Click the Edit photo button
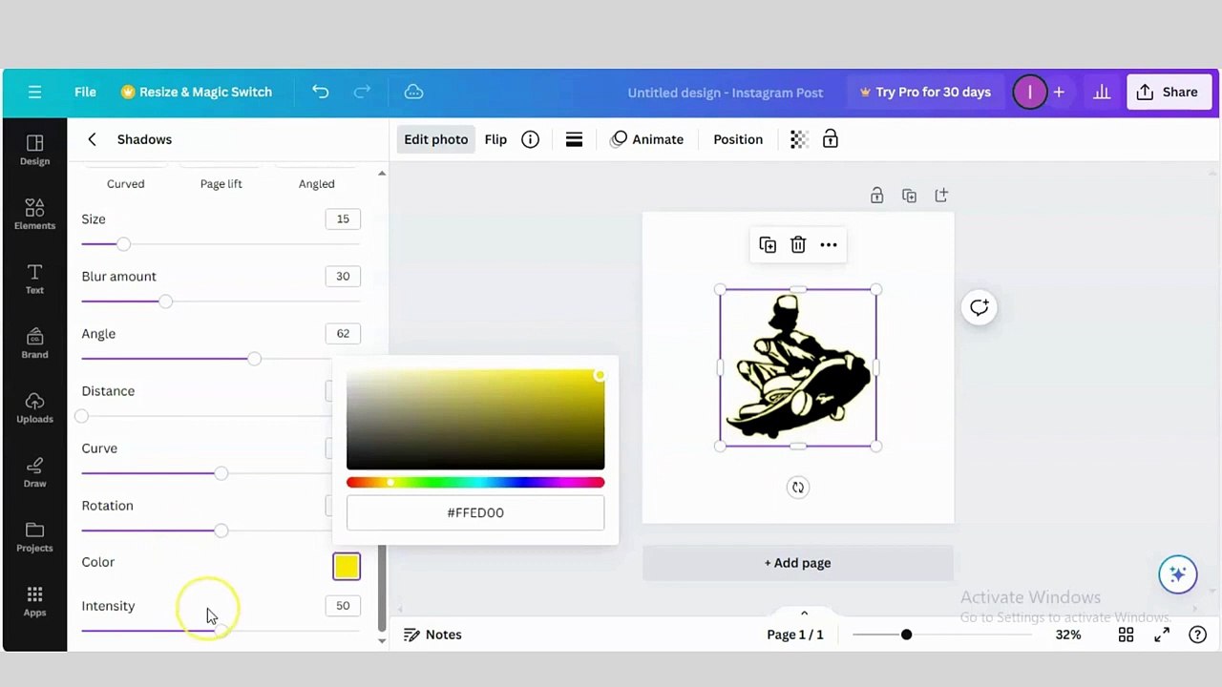1222x687 pixels. coord(435,139)
